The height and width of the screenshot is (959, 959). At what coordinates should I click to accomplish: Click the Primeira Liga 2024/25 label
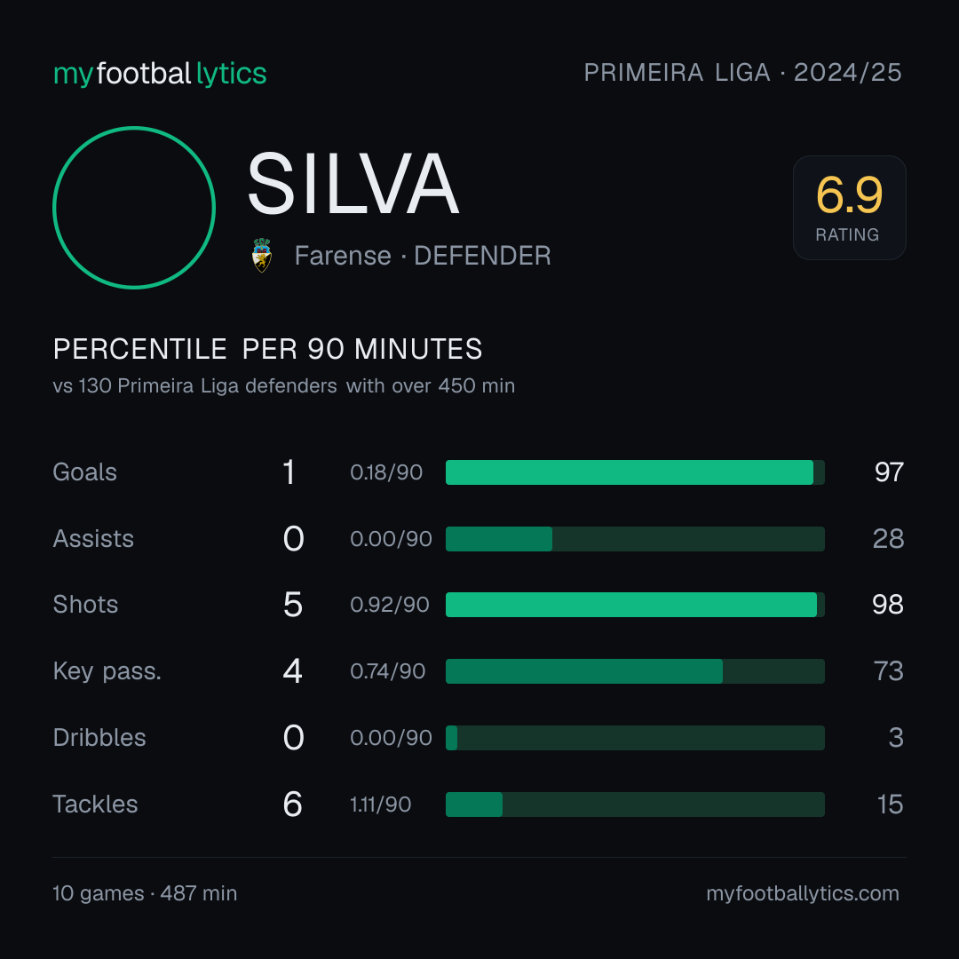[x=742, y=73]
